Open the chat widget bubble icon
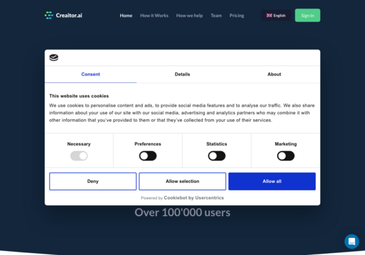Screen dimensions: 365x255 click(x=351, y=241)
